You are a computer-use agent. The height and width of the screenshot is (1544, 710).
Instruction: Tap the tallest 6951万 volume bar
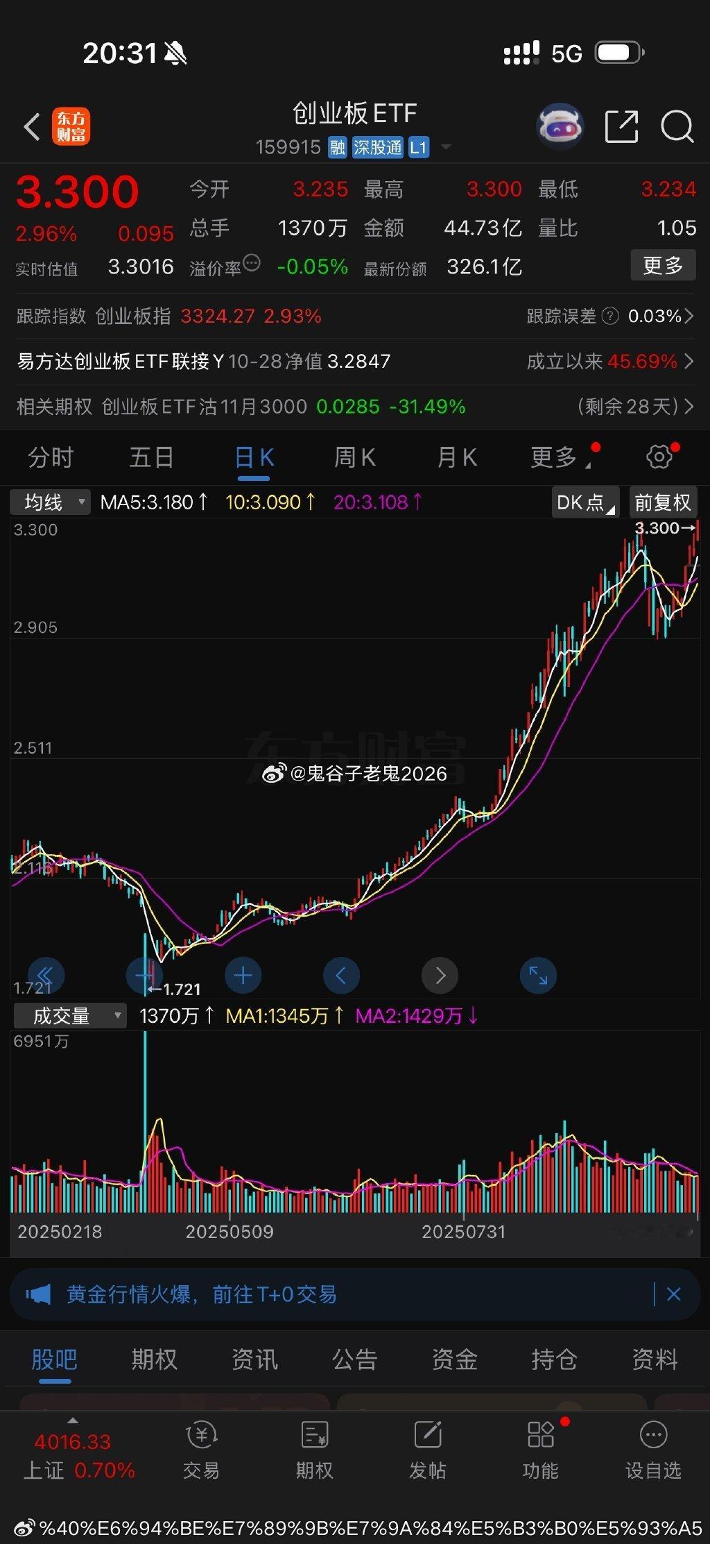[146, 1121]
